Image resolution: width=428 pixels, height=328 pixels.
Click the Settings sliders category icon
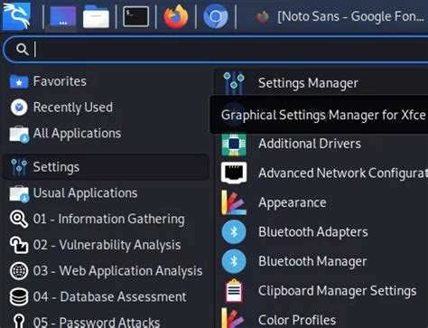19,167
